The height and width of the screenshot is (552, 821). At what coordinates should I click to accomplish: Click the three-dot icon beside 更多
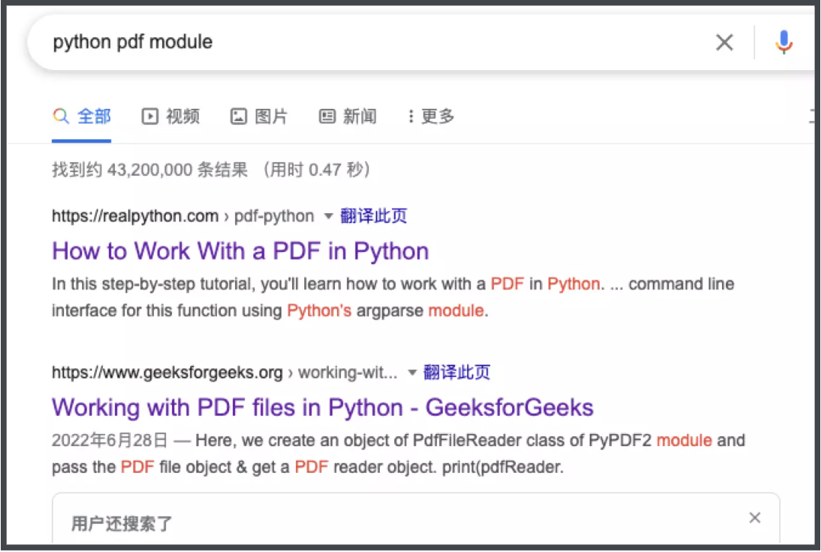tap(411, 116)
